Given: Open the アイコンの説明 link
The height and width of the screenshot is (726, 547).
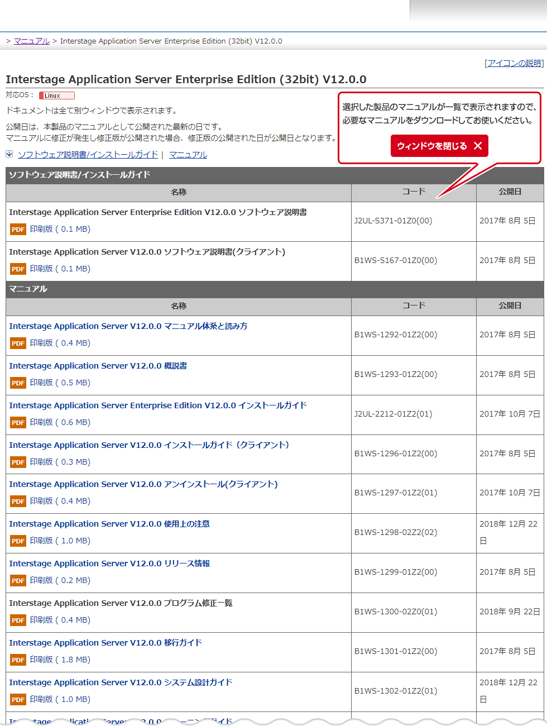Looking at the screenshot, I should pyautogui.click(x=514, y=63).
